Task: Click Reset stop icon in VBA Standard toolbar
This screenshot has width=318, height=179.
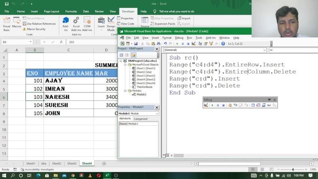Action: point(188,44)
